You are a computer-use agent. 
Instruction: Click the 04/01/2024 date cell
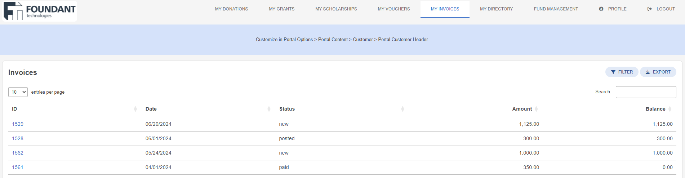159,167
